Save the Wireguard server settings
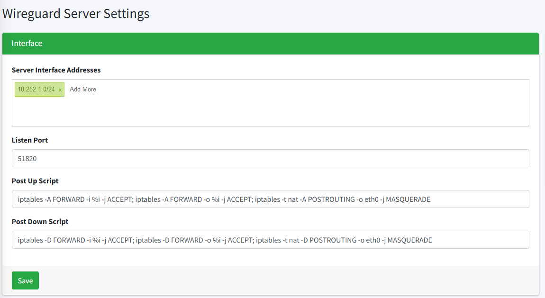Viewport: 545px width, 298px height. click(x=26, y=280)
